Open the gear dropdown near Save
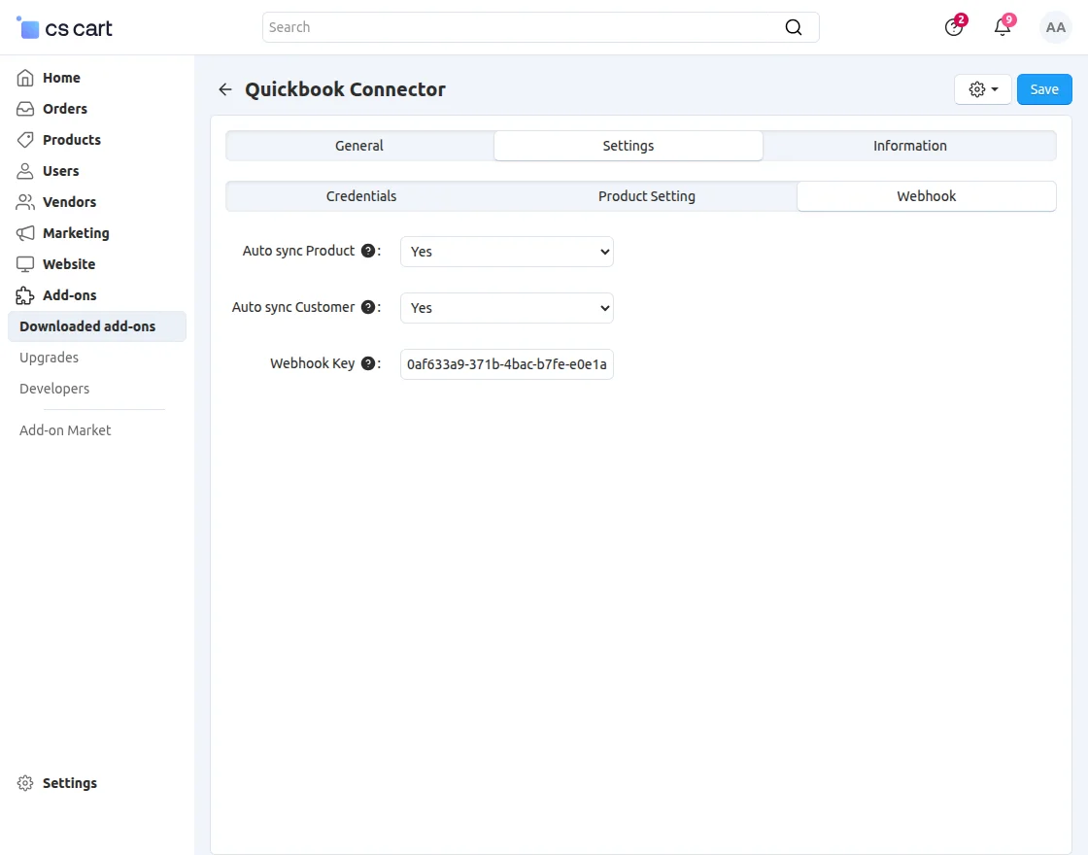 coord(982,88)
